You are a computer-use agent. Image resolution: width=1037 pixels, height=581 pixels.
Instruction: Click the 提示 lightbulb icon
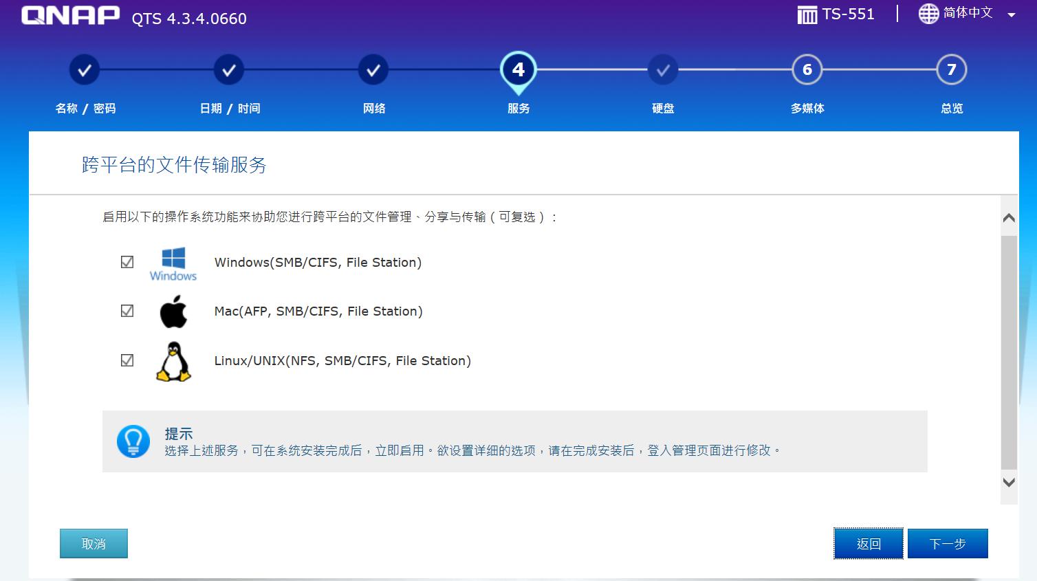coord(133,441)
